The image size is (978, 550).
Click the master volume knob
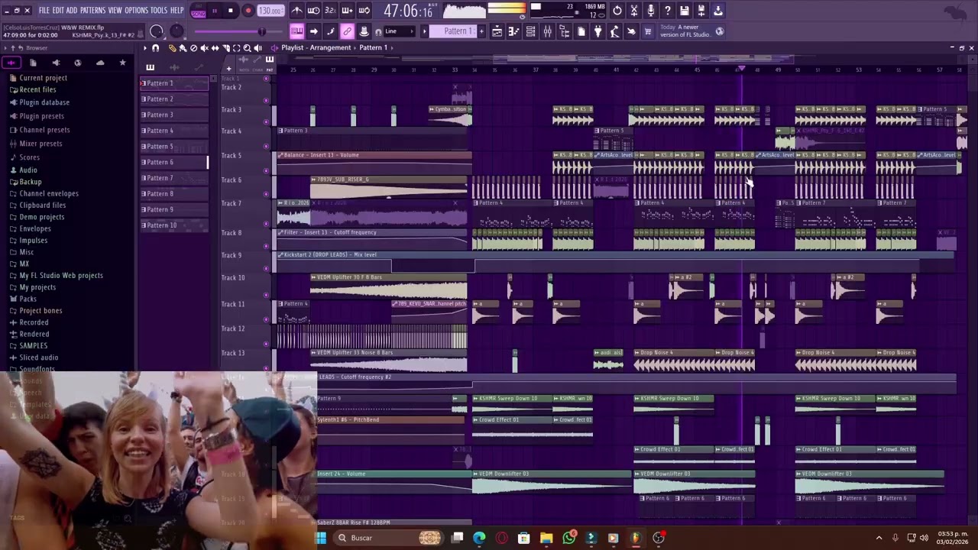point(157,31)
